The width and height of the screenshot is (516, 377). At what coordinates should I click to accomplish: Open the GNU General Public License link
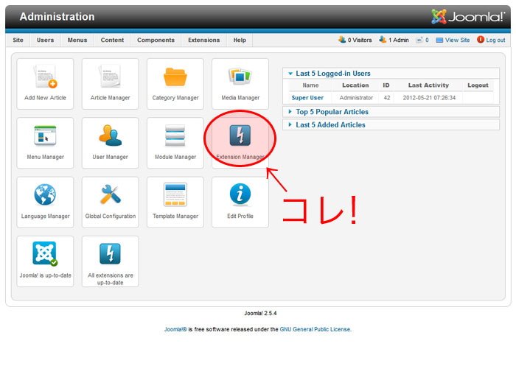tap(315, 329)
